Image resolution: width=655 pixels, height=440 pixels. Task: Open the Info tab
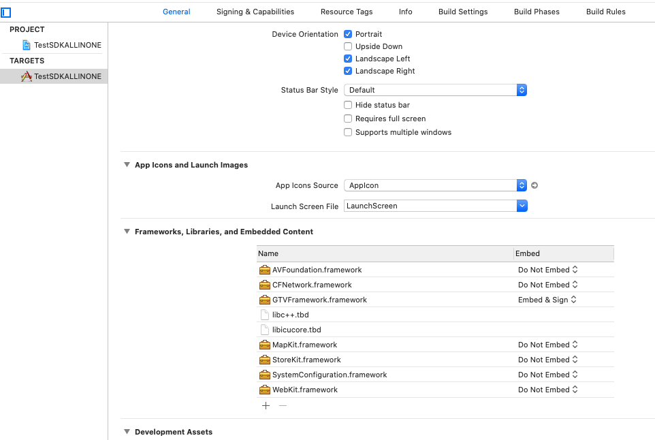pyautogui.click(x=405, y=12)
